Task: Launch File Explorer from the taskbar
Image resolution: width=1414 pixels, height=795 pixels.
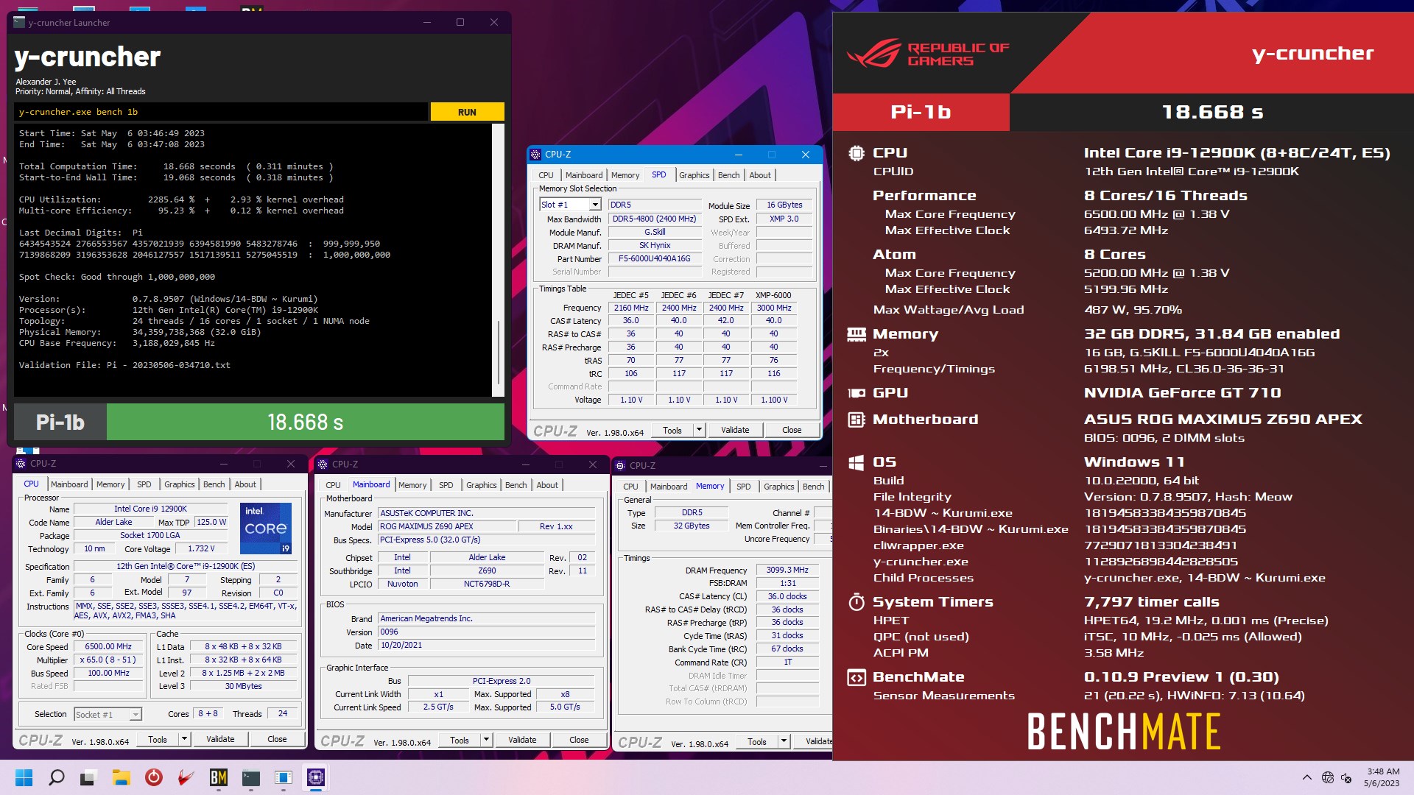Action: 121,777
